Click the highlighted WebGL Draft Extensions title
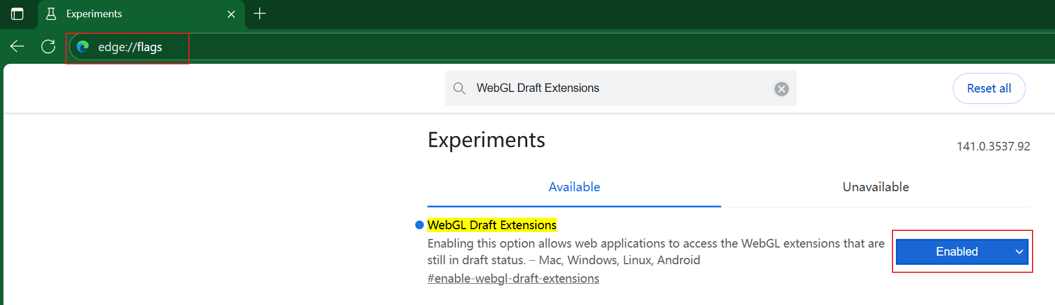 [492, 225]
